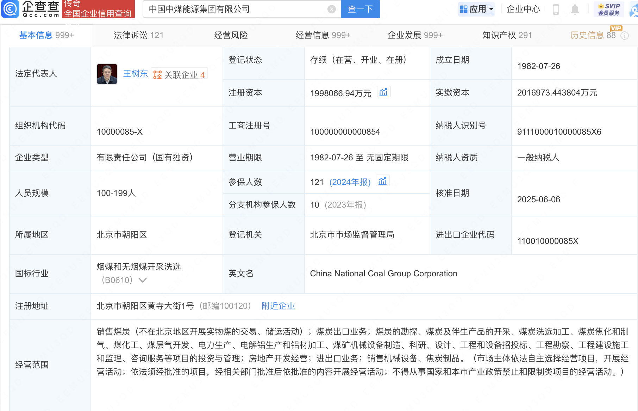Open the notification bell
This screenshot has width=638, height=411.
pyautogui.click(x=575, y=10)
